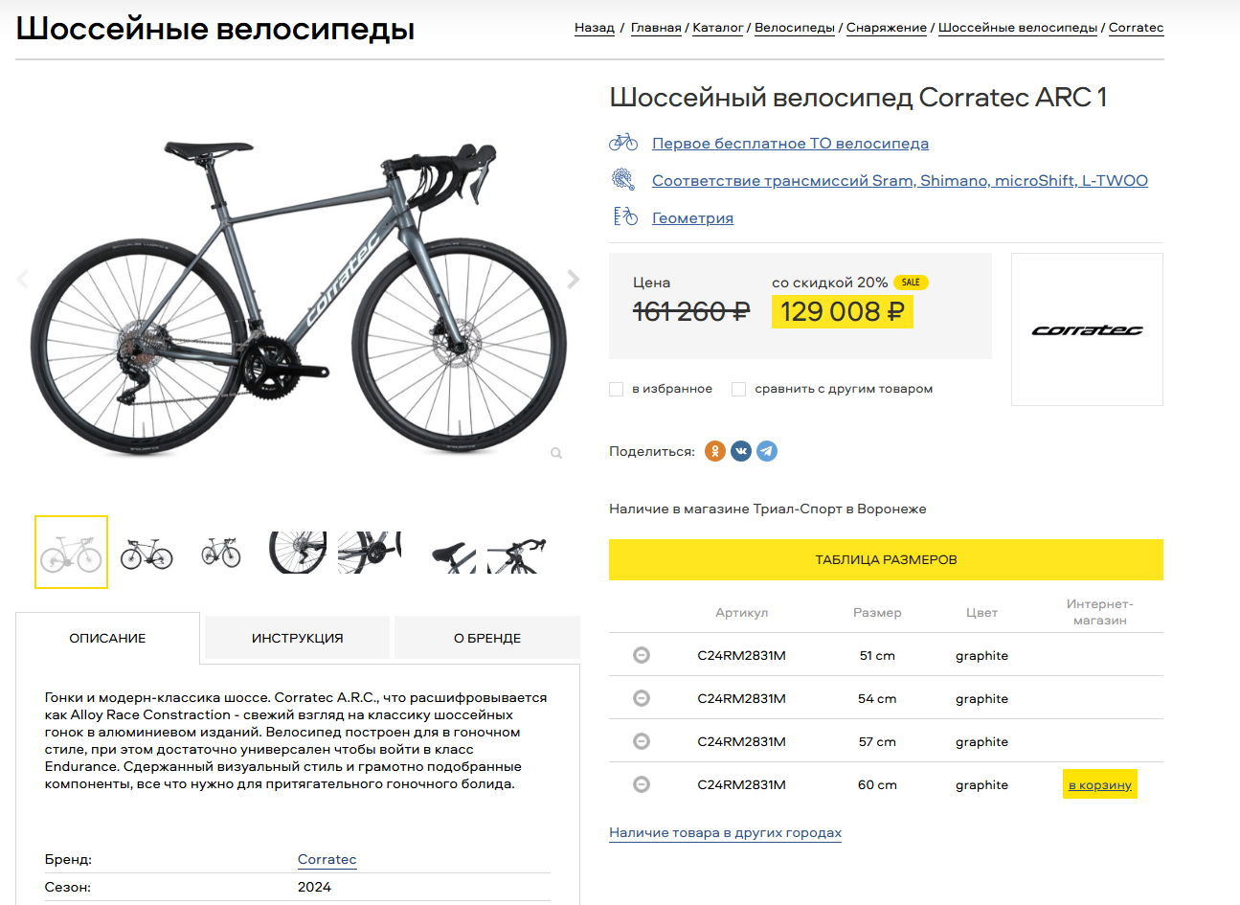
Task: Click the gear cassette transmission icon
Action: click(623, 179)
